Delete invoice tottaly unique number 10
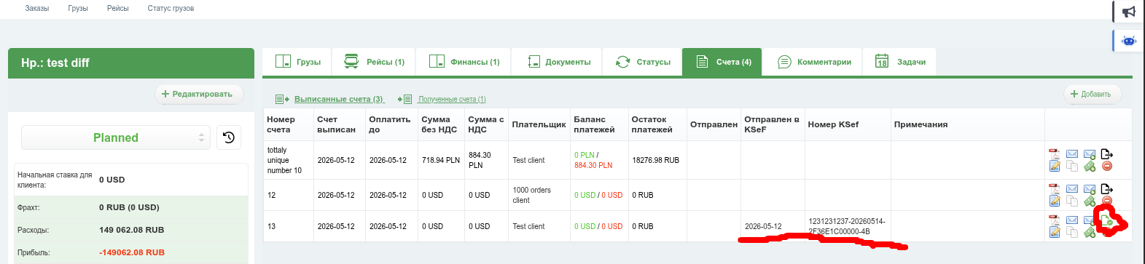1145x264 pixels. 1106,166
